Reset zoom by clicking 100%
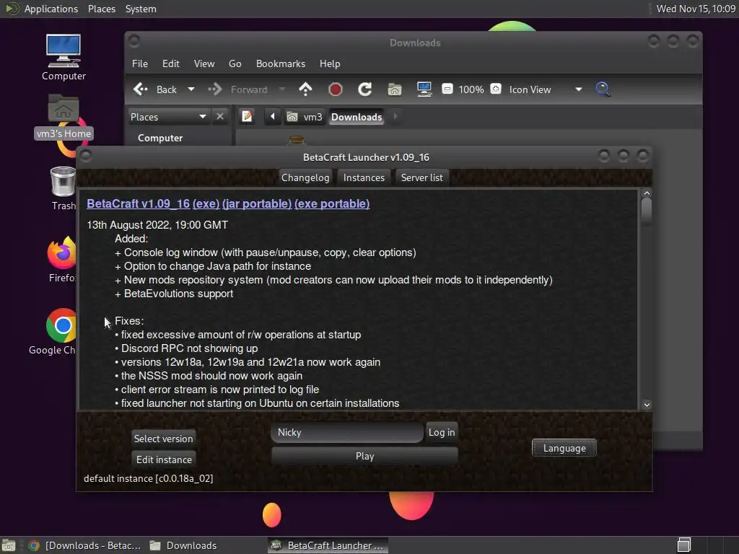The height and width of the screenshot is (554, 739). tap(471, 89)
